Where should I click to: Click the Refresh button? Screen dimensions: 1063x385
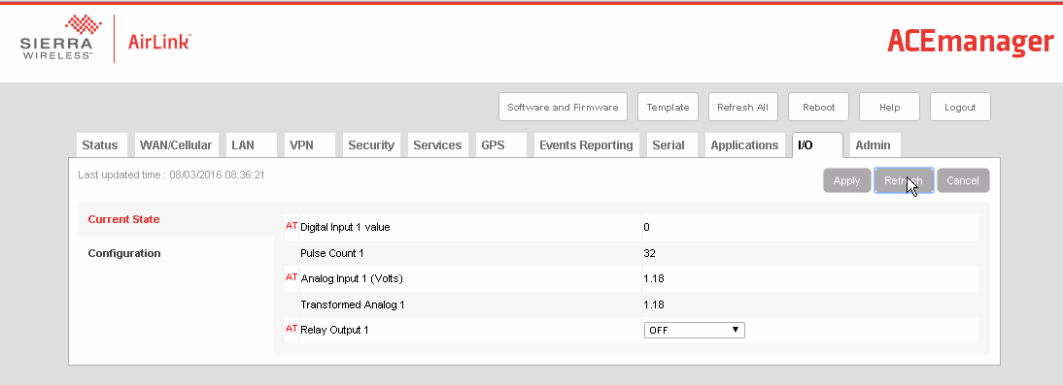click(904, 180)
